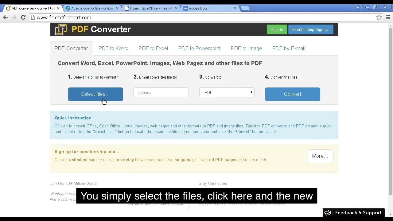Click the scrollbar down arrow

click(x=391, y=214)
